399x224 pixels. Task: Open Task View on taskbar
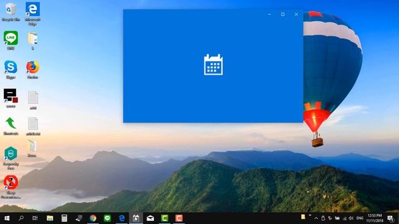click(x=35, y=218)
